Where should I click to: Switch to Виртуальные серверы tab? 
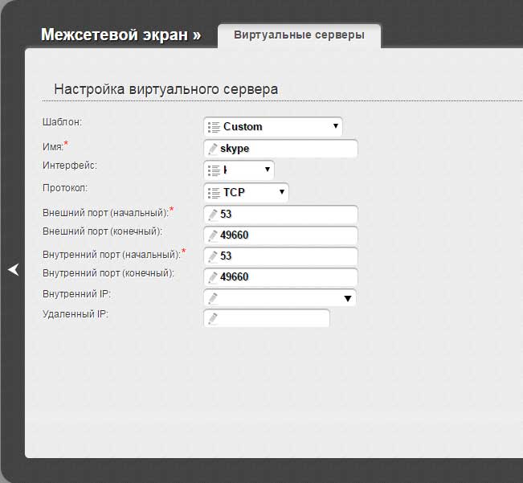tap(299, 35)
